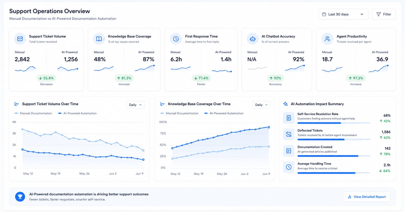This screenshot has height=212, width=405.
Task: Click the last AI-Powered data point on coverage chart
Action: (x=269, y=127)
